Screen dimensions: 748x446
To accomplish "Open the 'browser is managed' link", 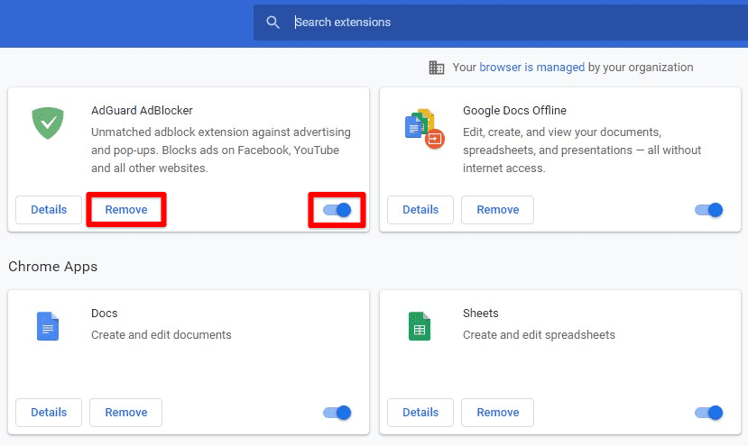I will tap(531, 68).
